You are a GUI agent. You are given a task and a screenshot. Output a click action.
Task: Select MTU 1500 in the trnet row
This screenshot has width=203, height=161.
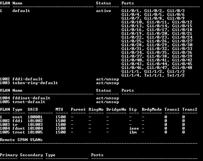tap(60, 132)
